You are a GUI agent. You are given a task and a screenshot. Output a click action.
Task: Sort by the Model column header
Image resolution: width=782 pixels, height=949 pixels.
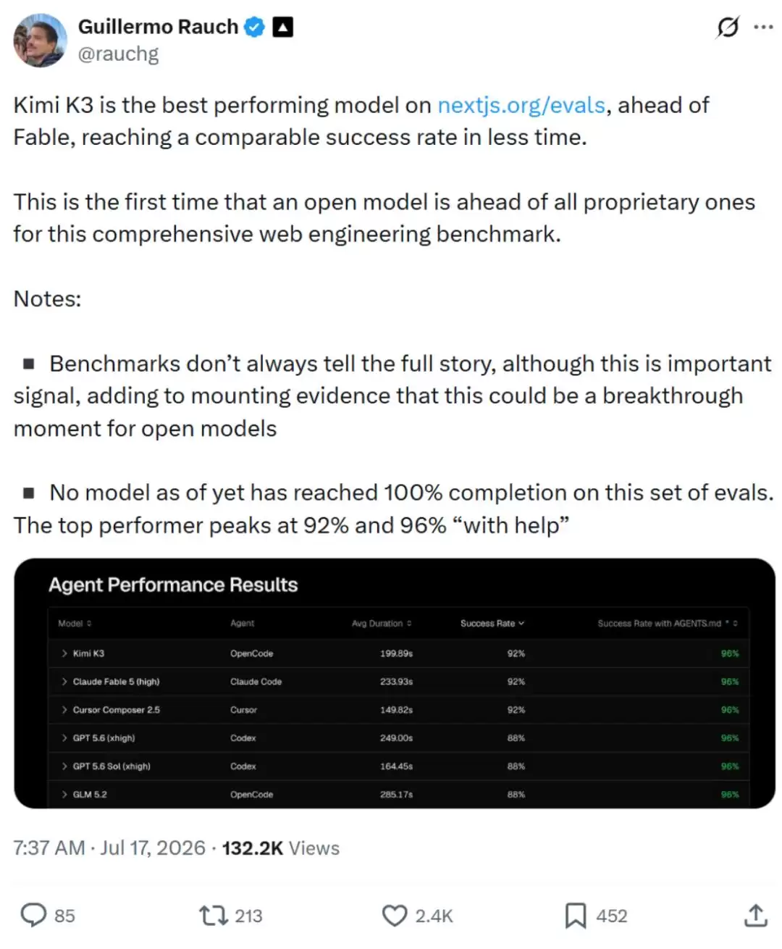tap(75, 623)
